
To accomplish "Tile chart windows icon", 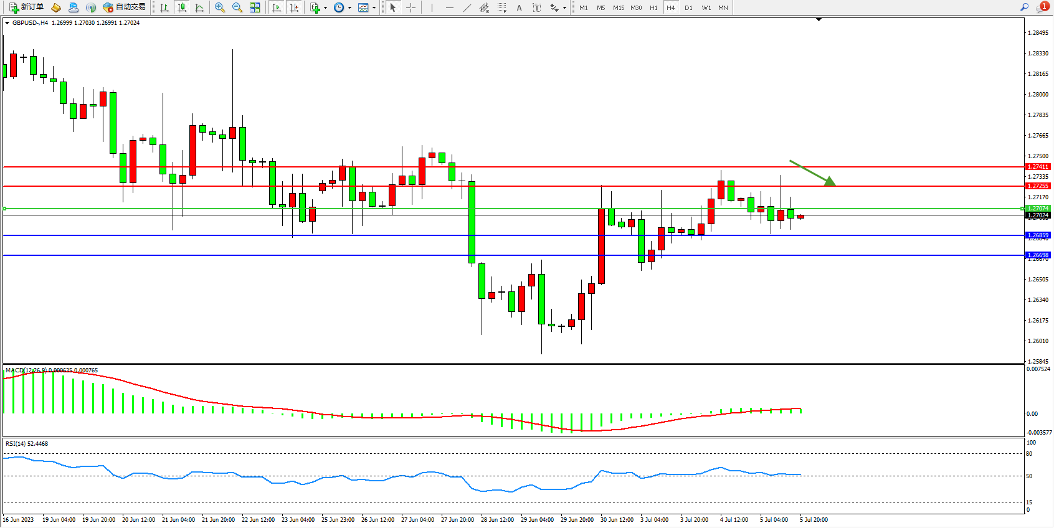I will (255, 7).
